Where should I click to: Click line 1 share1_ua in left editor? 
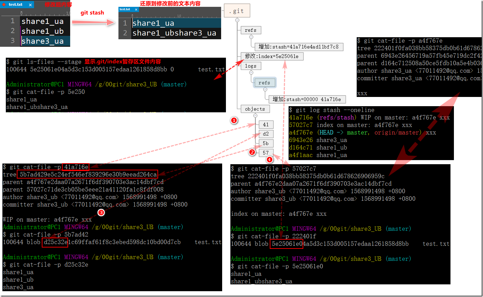point(42,21)
